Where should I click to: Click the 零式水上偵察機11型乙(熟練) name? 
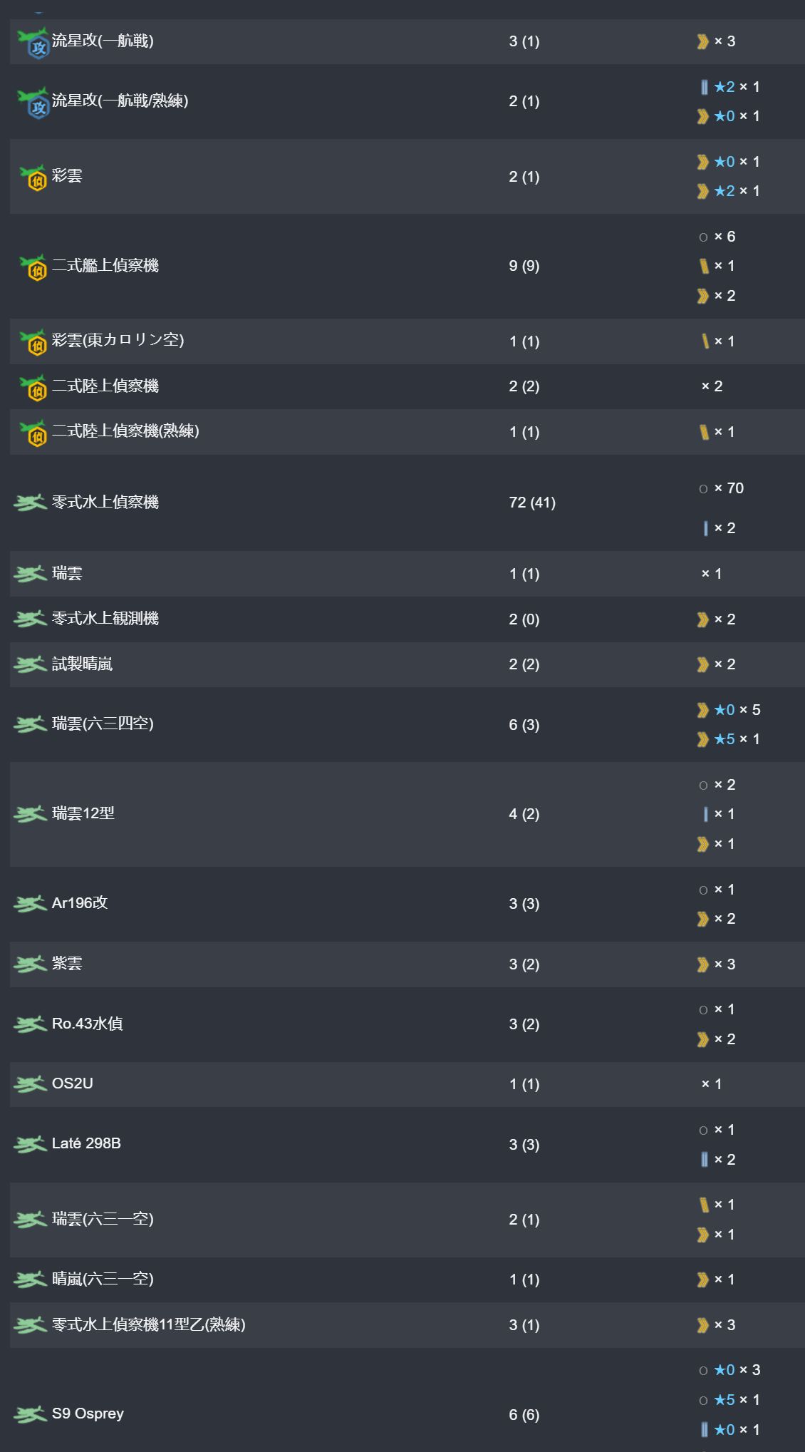(149, 1325)
